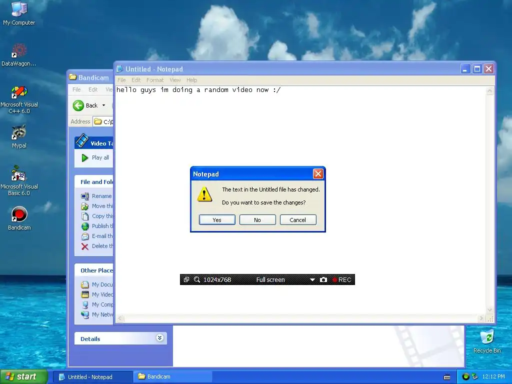This screenshot has width=512, height=384.
Task: Maximize the Untitled - Notepad window
Action: click(477, 69)
